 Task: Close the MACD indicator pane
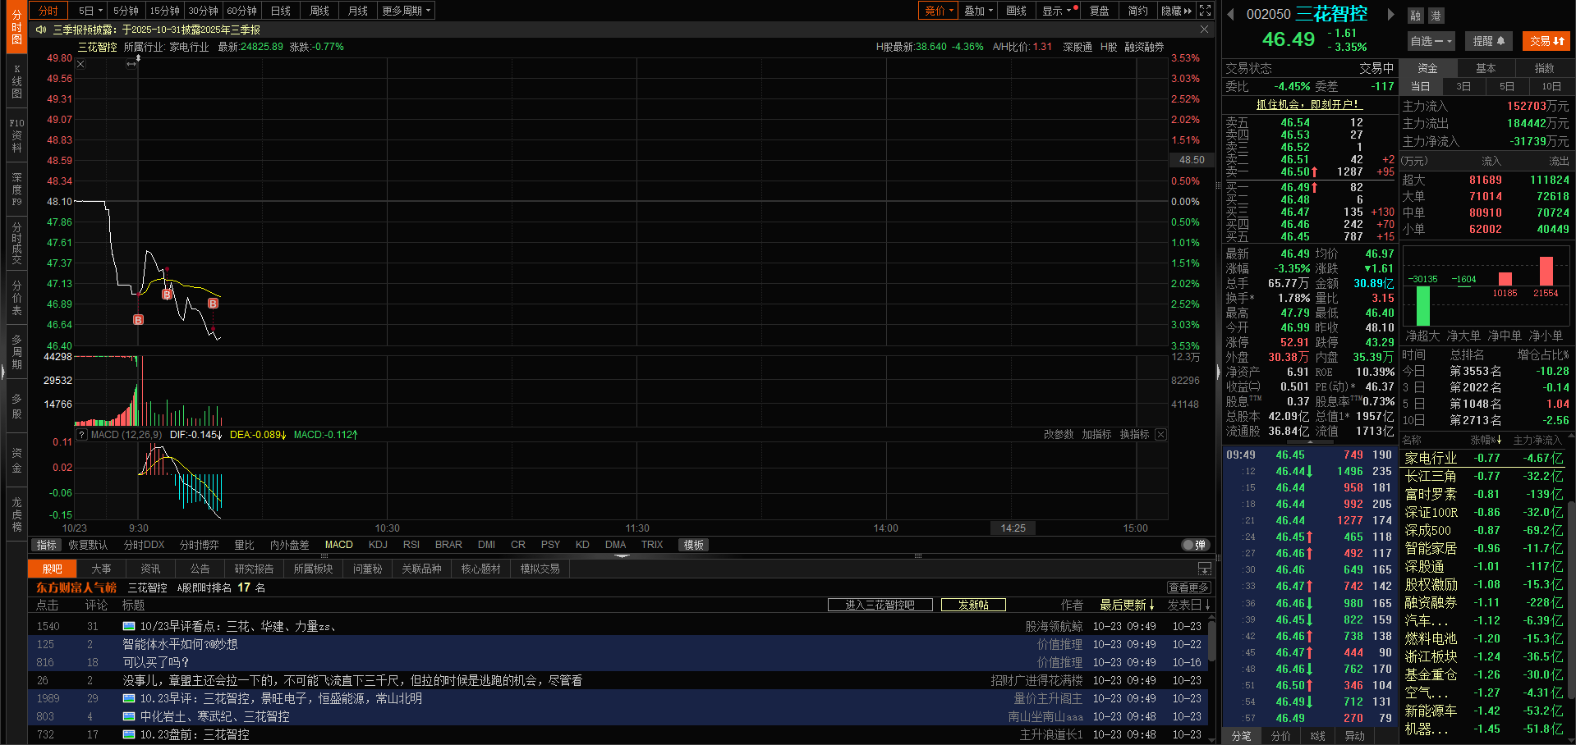pos(1160,435)
